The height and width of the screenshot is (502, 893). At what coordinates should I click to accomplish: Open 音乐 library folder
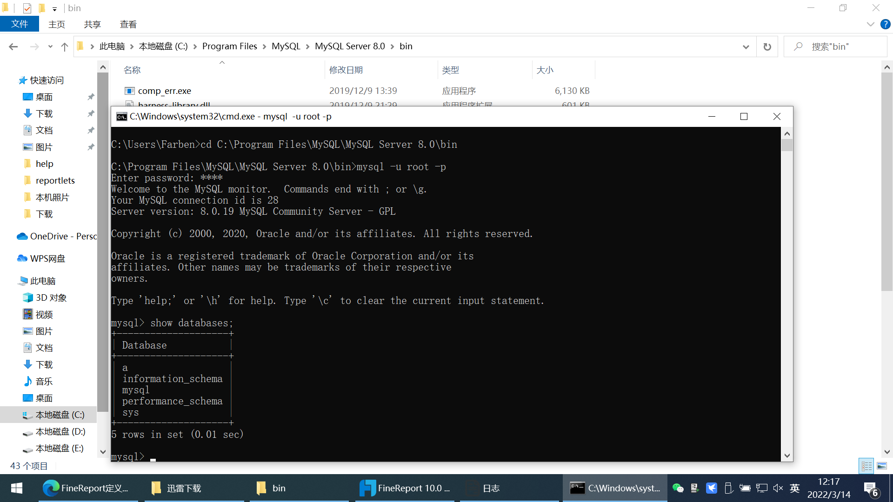tap(44, 381)
